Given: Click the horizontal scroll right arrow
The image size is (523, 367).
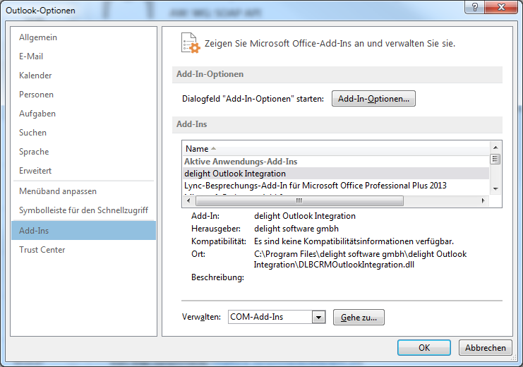Looking at the screenshot, I should (x=483, y=200).
